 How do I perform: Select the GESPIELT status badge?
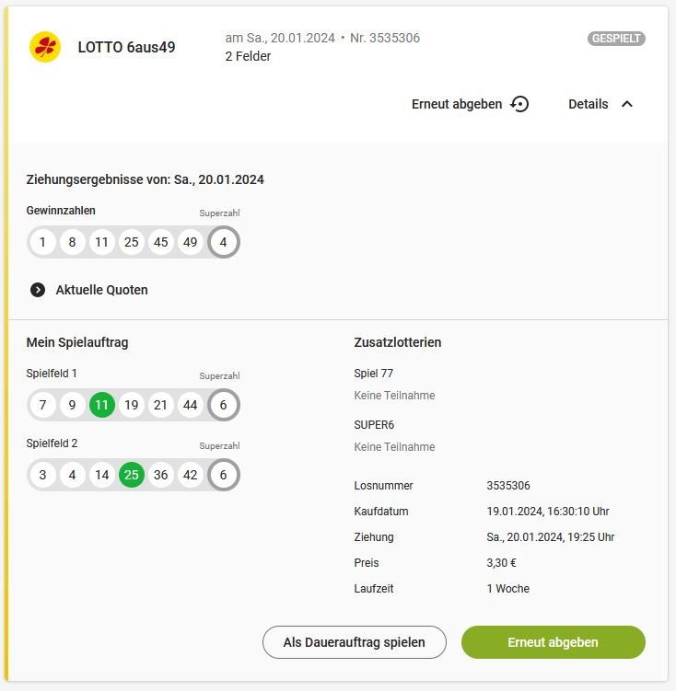point(616,39)
